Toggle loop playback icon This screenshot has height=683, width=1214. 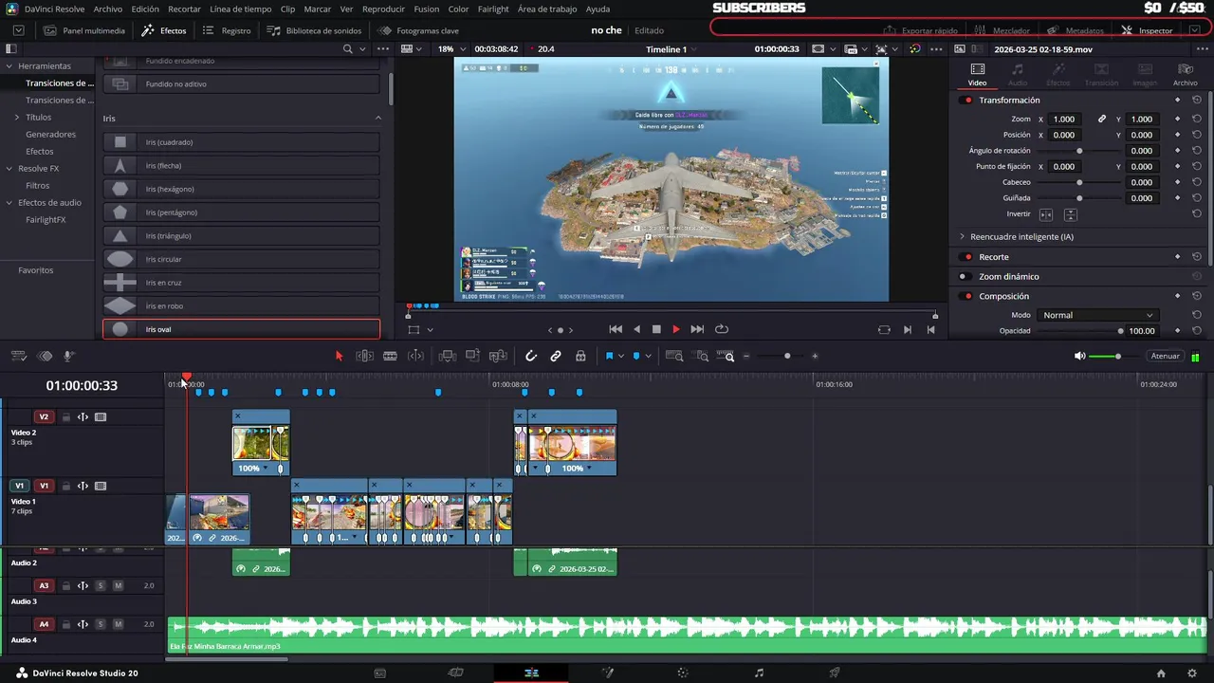coord(722,329)
